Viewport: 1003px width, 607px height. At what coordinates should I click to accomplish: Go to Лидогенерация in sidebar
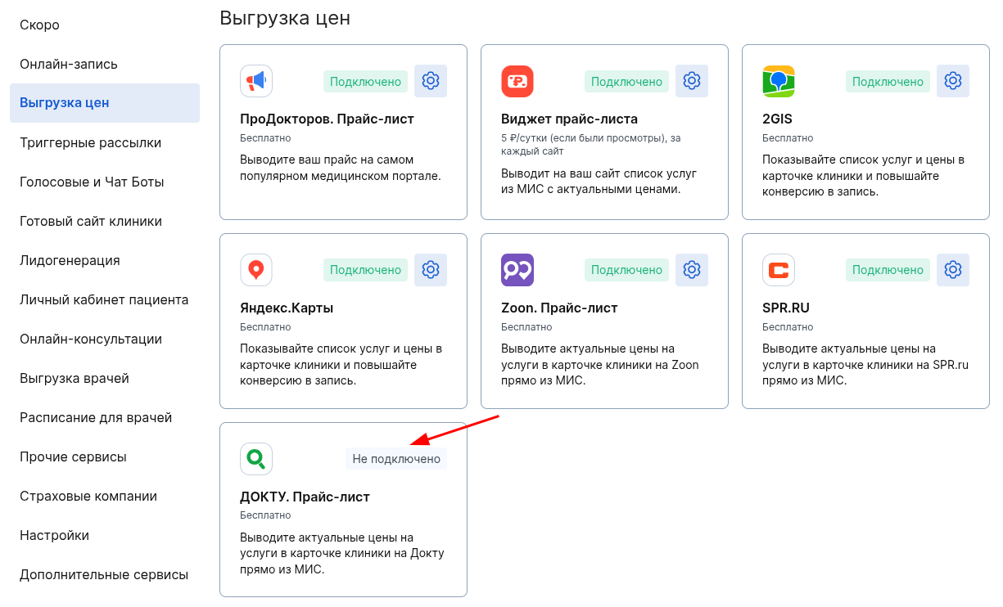105,260
